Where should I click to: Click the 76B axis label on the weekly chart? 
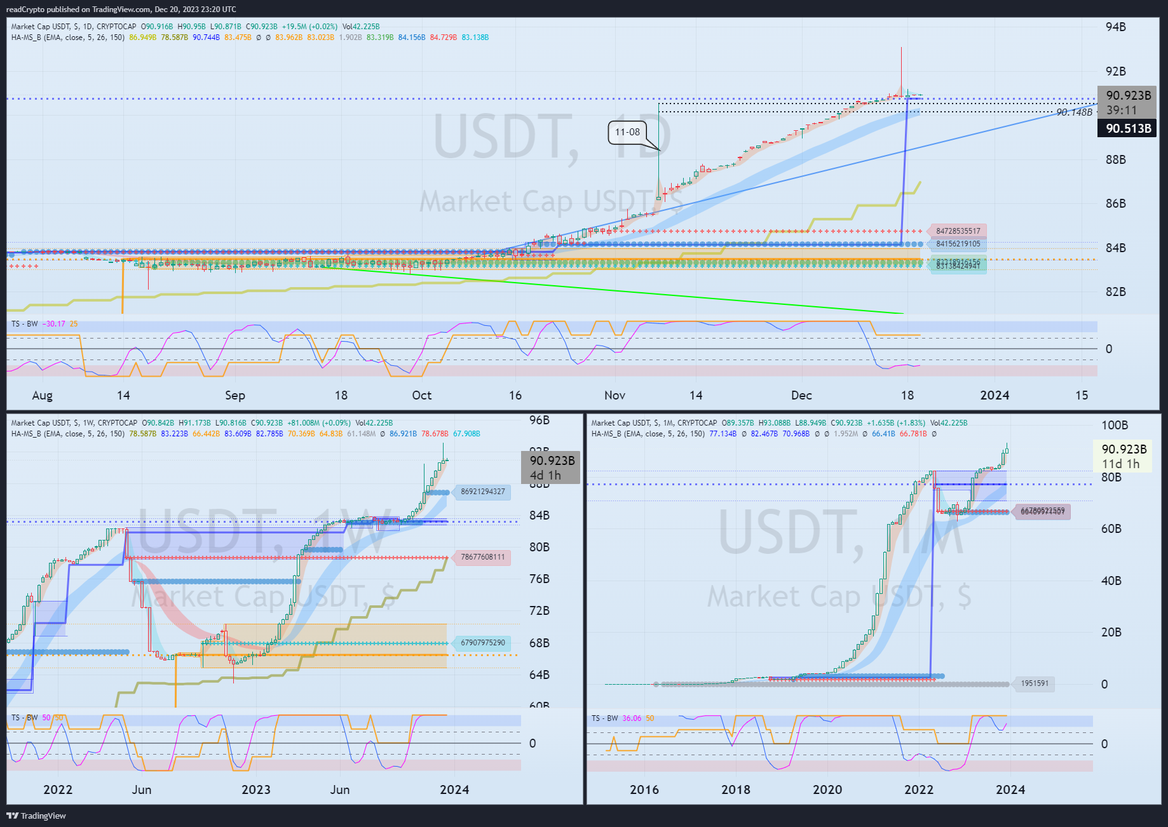(x=540, y=579)
